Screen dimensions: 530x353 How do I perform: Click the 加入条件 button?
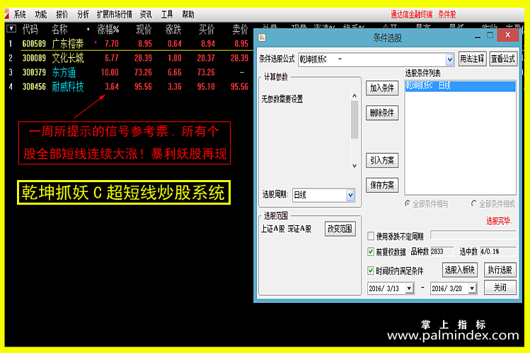(382, 88)
